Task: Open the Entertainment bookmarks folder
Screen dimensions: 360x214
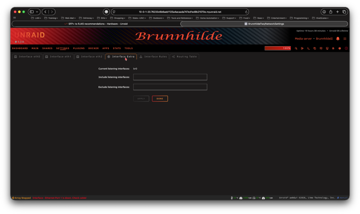Action: (x=277, y=18)
